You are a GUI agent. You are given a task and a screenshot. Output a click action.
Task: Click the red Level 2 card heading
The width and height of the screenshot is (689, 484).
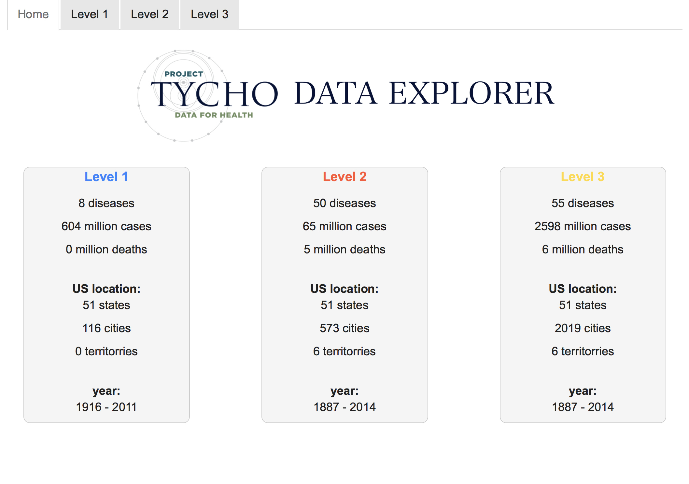click(344, 177)
